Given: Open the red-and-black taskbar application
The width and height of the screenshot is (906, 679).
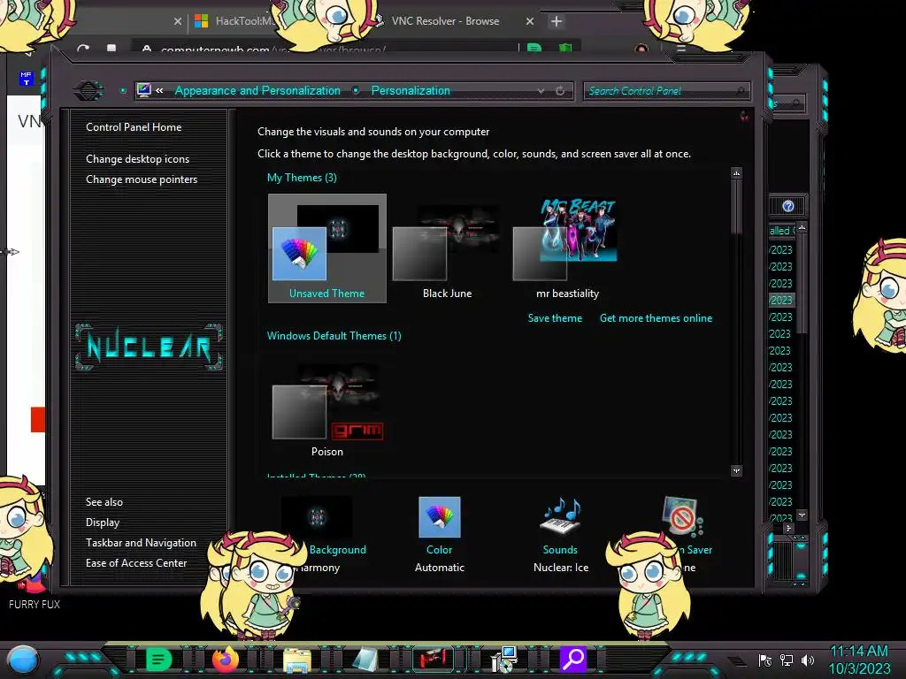Looking at the screenshot, I should click(434, 659).
